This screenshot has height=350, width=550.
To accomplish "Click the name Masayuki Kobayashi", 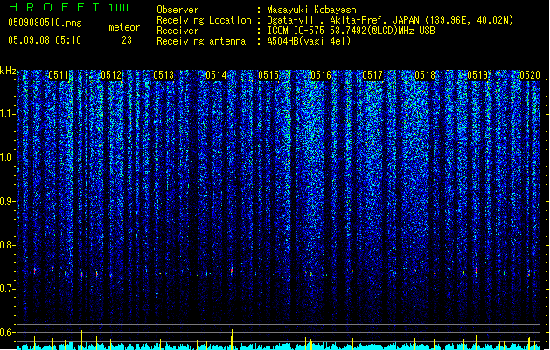I will [314, 10].
